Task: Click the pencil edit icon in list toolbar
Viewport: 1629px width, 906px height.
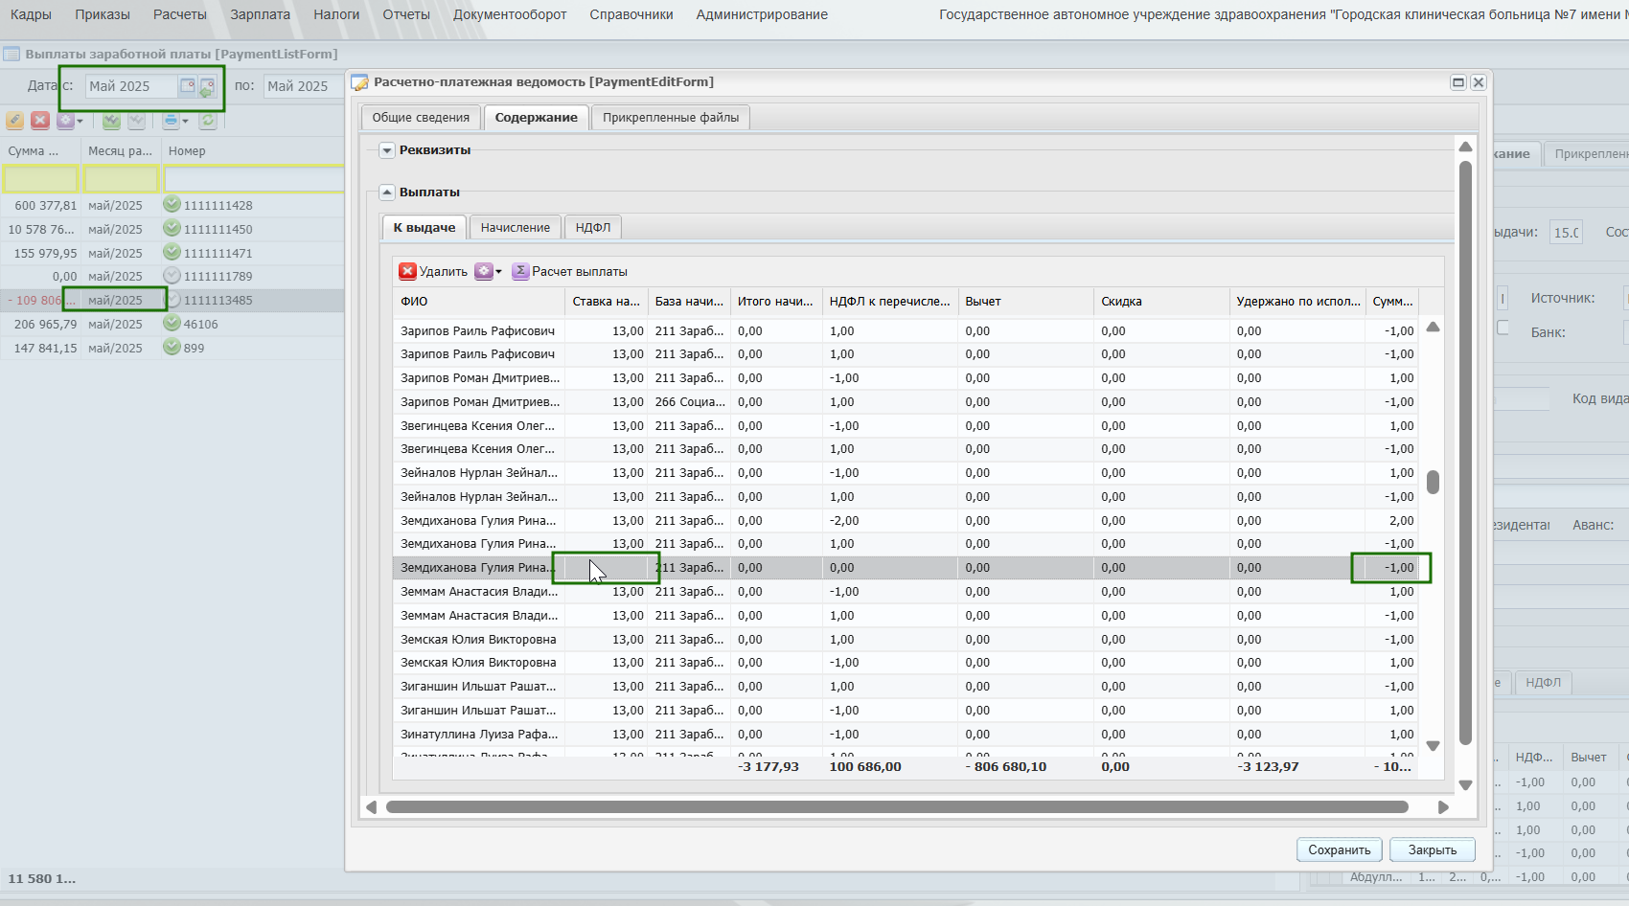Action: (14, 121)
